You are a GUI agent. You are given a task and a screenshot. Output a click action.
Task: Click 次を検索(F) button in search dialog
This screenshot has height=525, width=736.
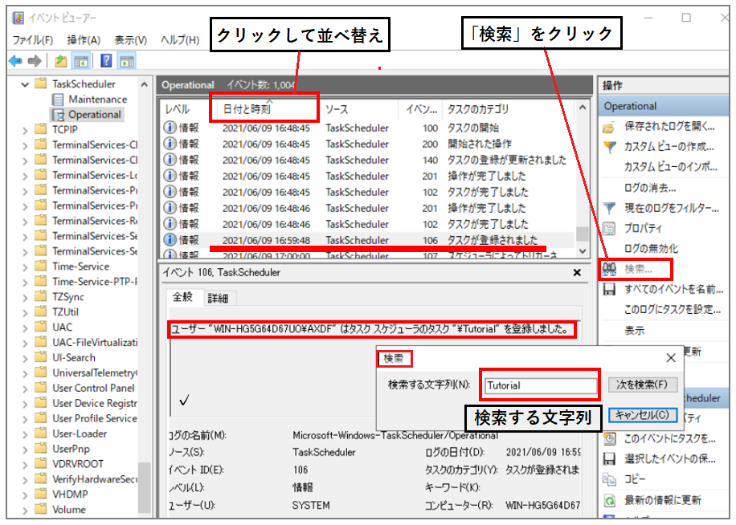coord(642,385)
